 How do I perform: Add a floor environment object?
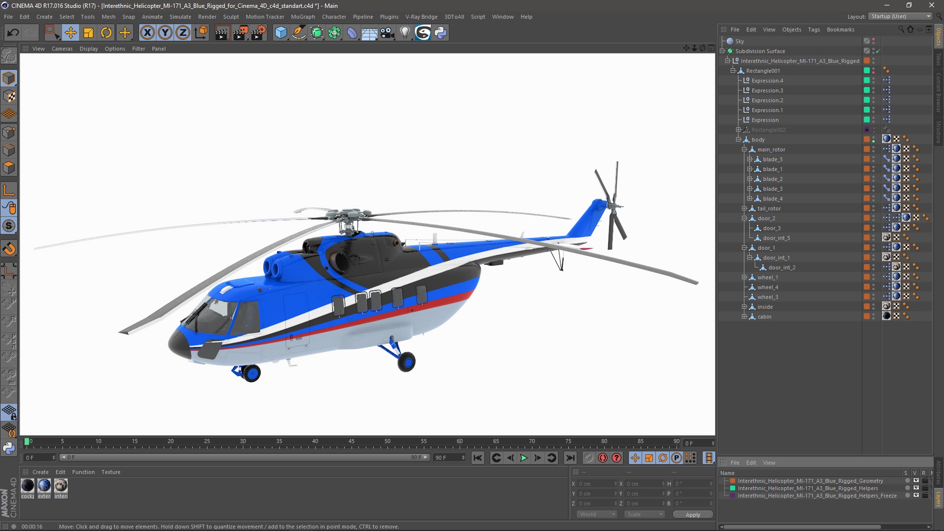(x=370, y=33)
